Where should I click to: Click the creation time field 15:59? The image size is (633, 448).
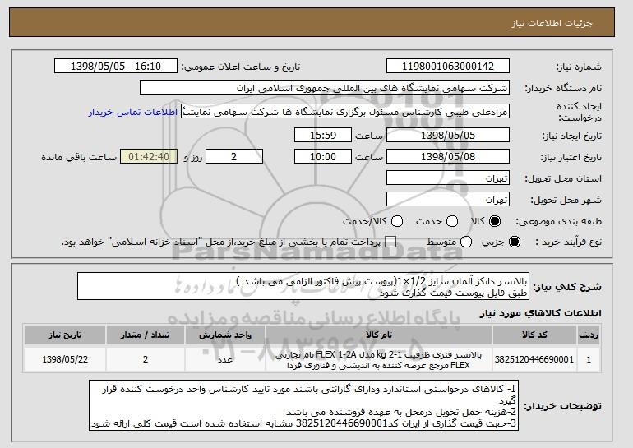[323, 135]
